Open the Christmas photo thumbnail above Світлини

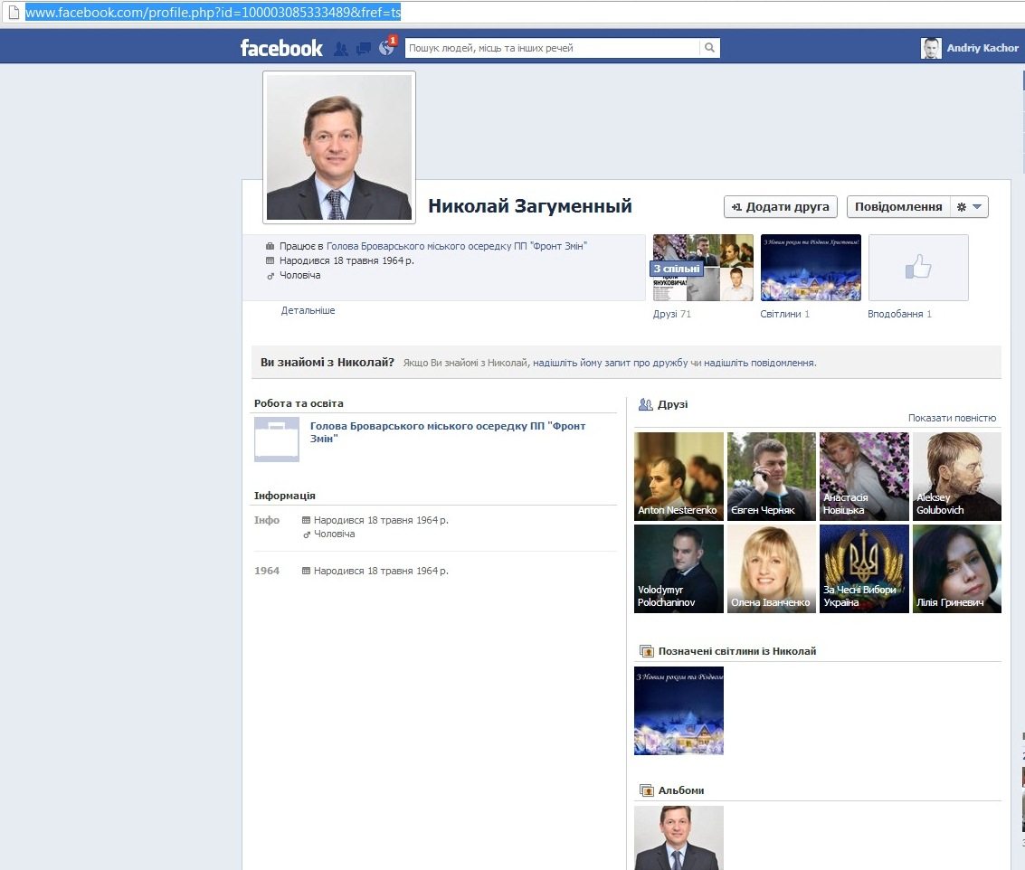pos(811,268)
